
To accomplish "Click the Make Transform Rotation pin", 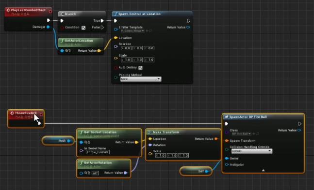I will (150, 145).
